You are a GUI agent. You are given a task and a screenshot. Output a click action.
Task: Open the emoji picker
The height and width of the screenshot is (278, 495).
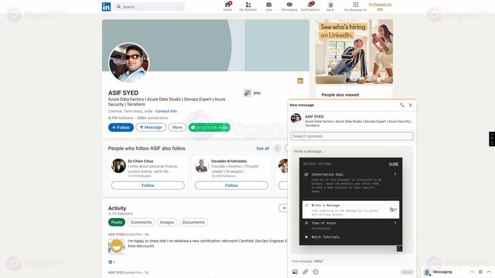pyautogui.click(x=316, y=272)
